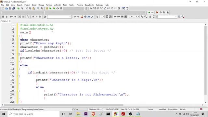Click in the Windows taskbar search box
Screen dimensions: 208x117
click(x=33, y=114)
